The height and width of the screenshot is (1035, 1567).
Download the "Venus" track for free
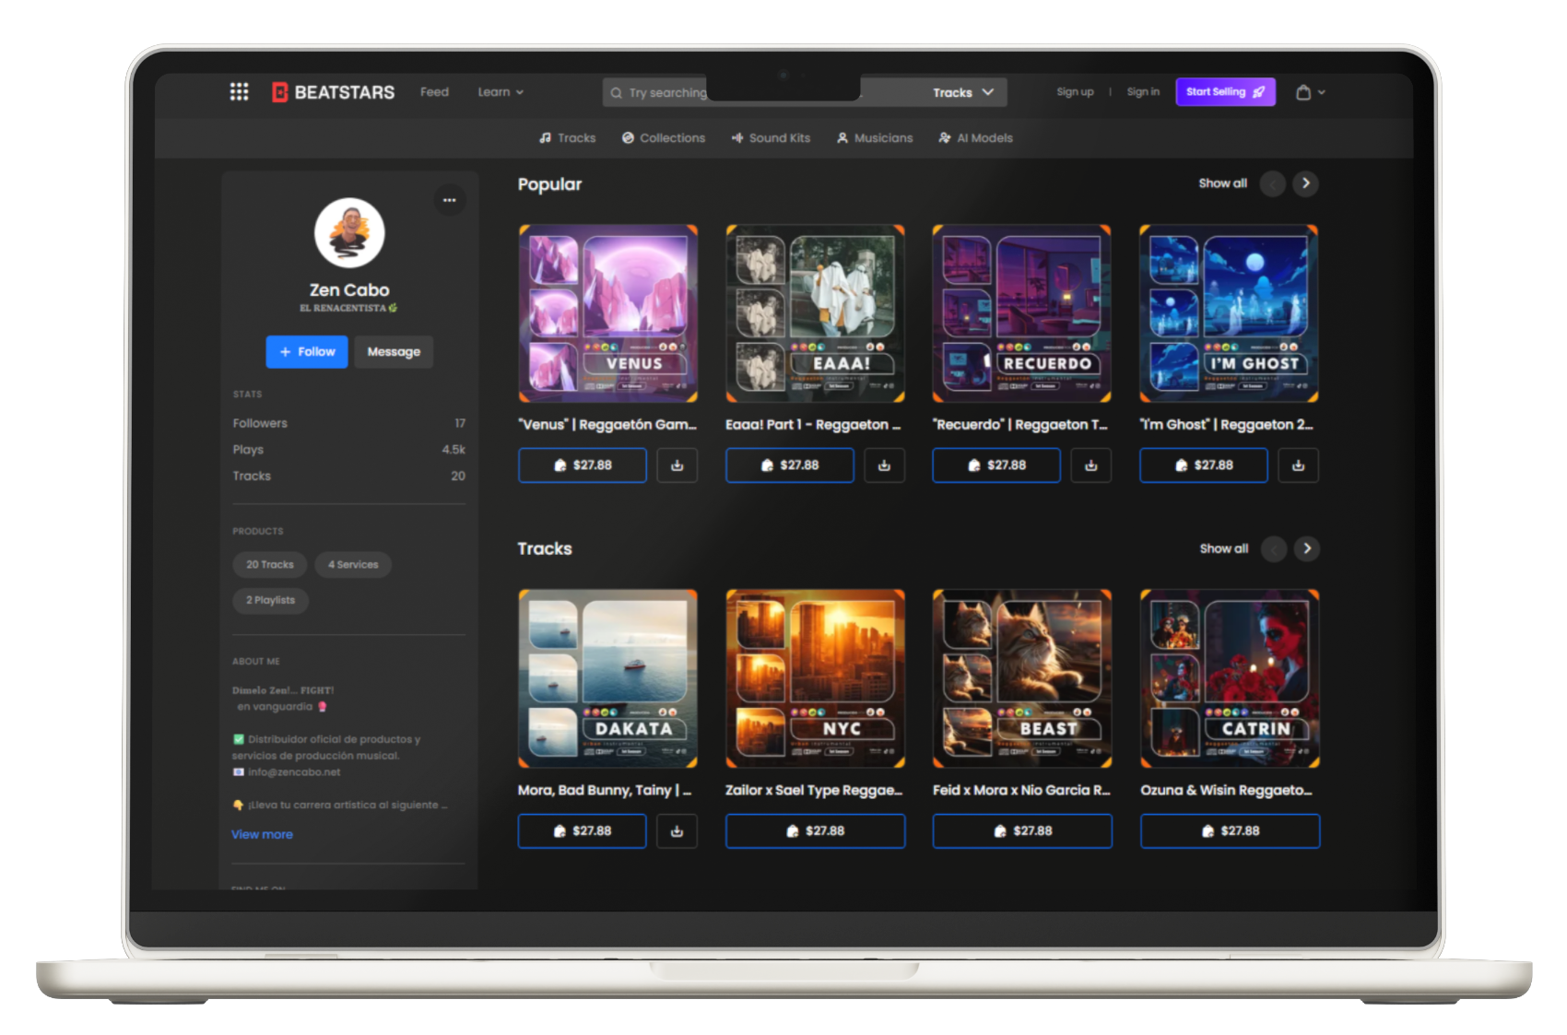677,465
